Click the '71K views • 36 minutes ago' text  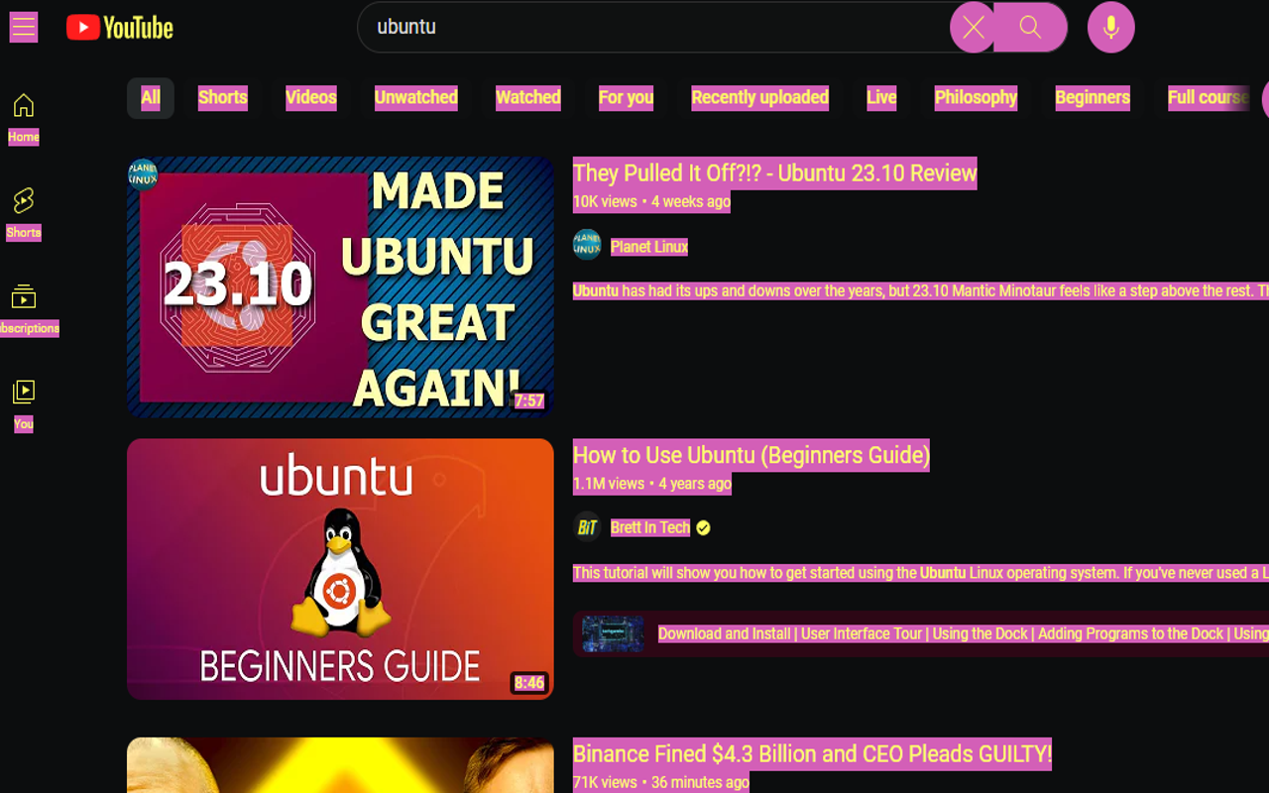coord(661,783)
